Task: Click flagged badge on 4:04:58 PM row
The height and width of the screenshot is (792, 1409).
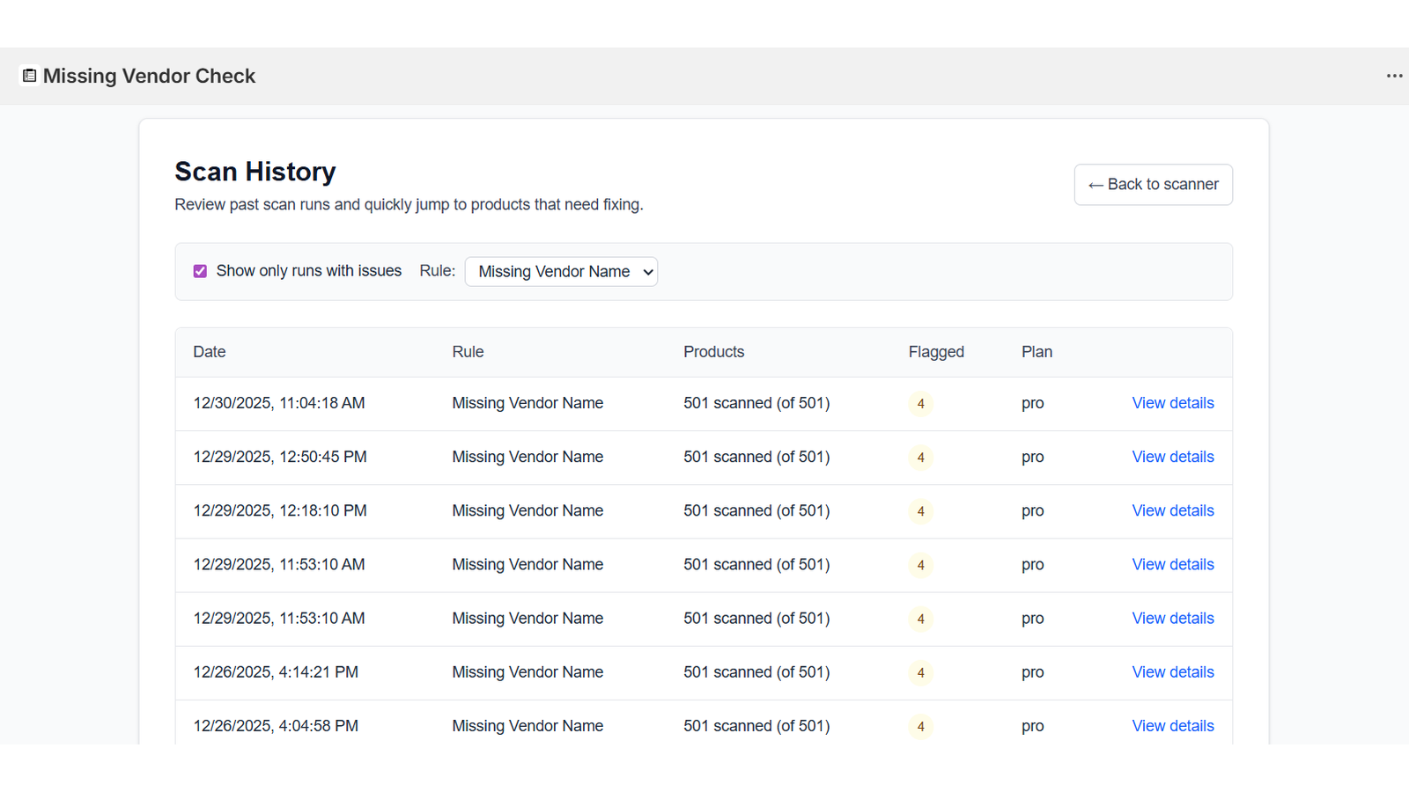Action: click(x=920, y=727)
